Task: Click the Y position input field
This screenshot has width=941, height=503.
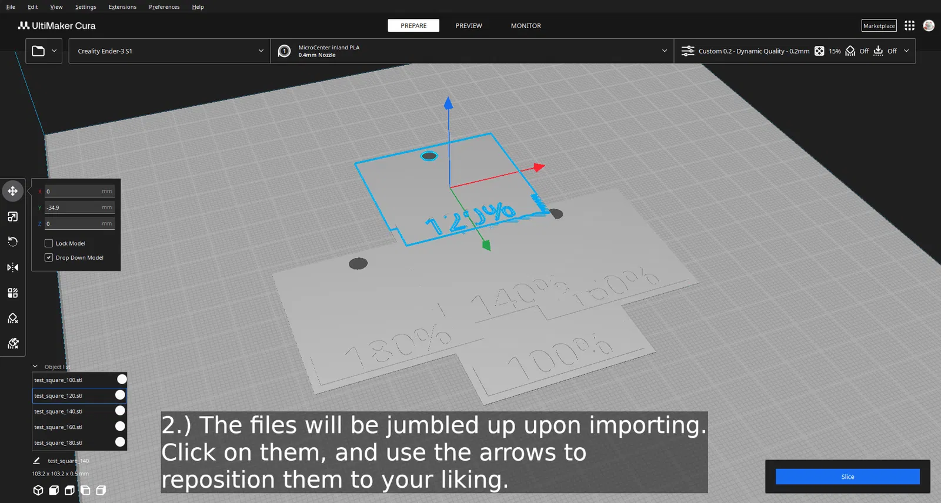Action: pyautogui.click(x=79, y=207)
